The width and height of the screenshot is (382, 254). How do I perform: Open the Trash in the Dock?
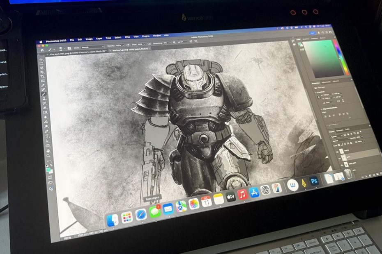tap(348, 174)
